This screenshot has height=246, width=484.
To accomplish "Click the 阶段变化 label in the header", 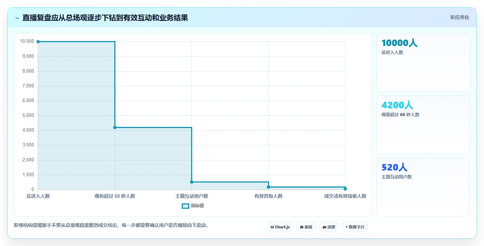I will [460, 17].
